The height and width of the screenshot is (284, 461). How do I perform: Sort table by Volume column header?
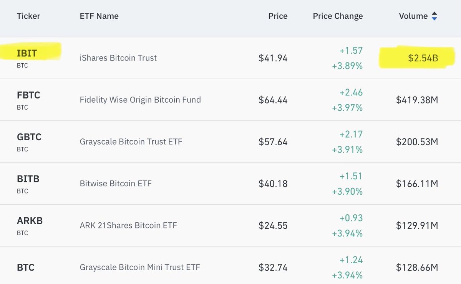pos(413,16)
